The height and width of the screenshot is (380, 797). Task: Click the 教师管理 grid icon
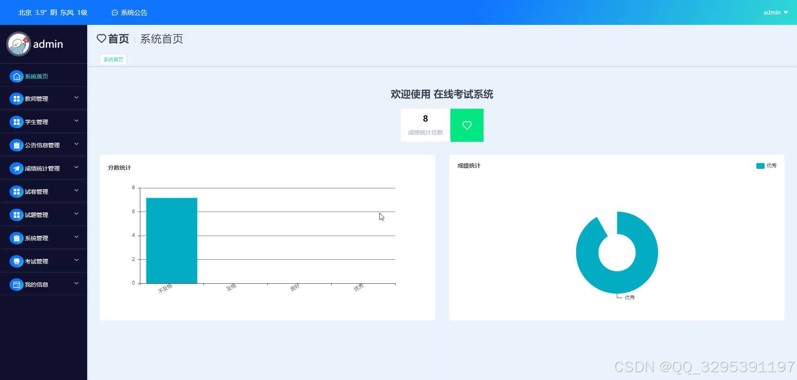[x=17, y=99]
